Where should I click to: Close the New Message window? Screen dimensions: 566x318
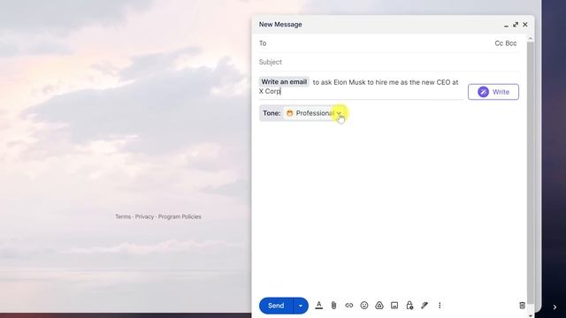pos(525,25)
